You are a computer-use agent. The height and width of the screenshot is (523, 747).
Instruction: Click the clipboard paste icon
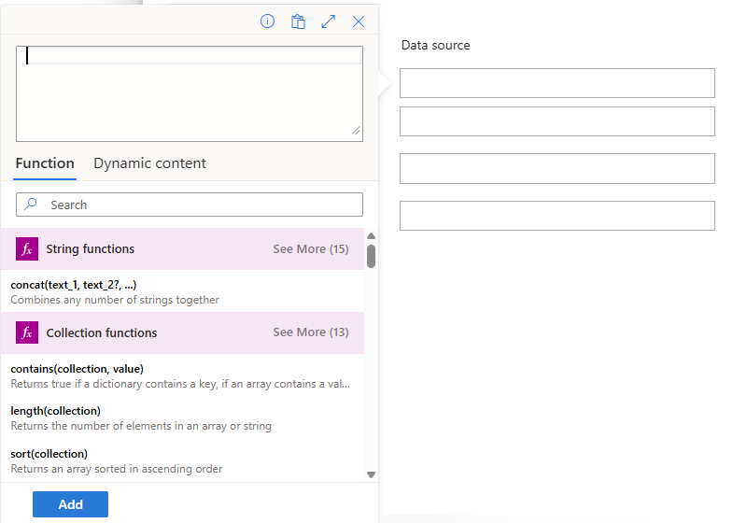point(298,21)
